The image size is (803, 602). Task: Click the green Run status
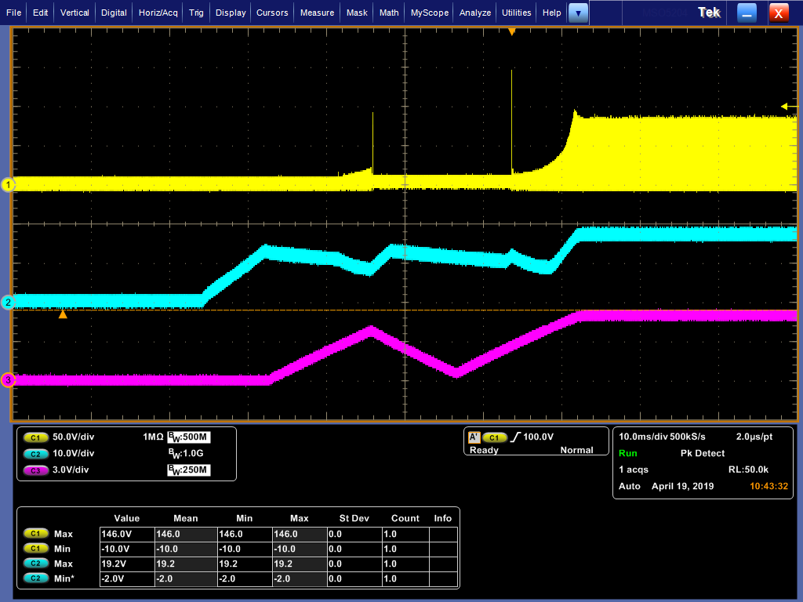tap(628, 454)
